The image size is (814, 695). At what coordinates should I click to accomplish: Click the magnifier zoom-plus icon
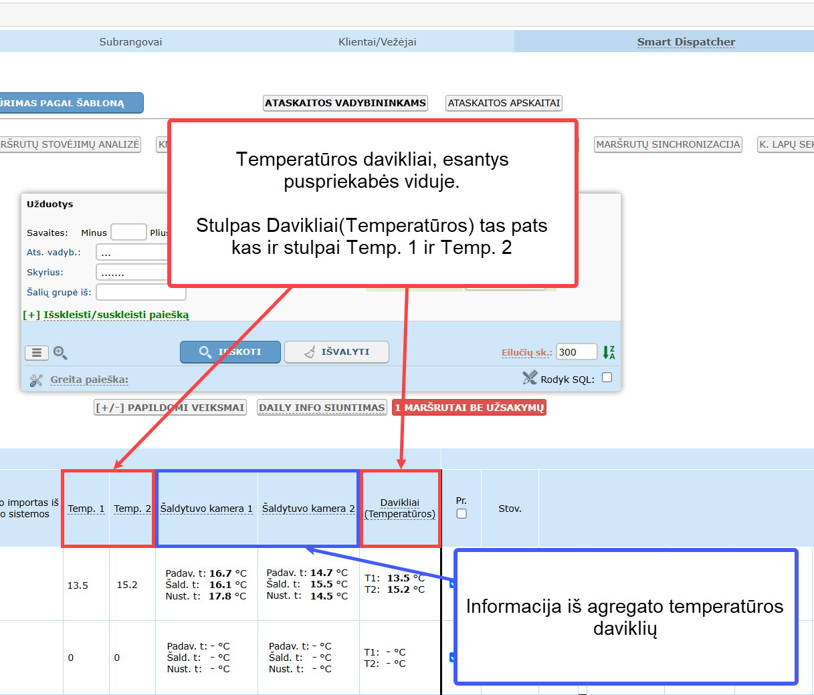[x=60, y=353]
